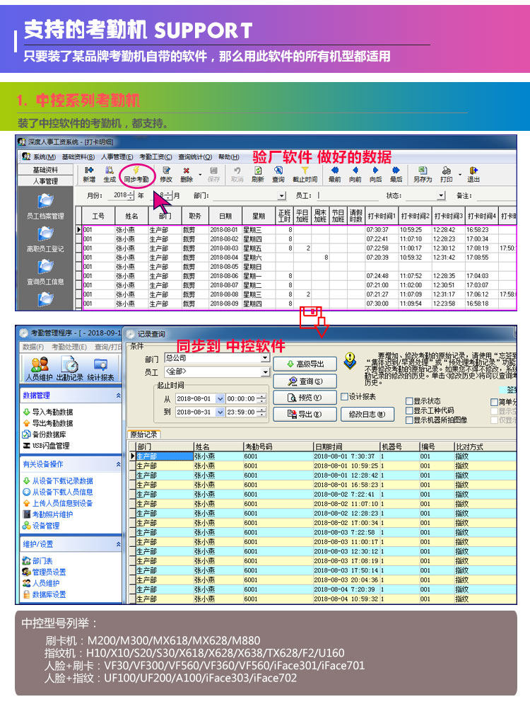Collapse the 数据管理 panel
This screenshot has width=530, height=704.
[x=119, y=396]
